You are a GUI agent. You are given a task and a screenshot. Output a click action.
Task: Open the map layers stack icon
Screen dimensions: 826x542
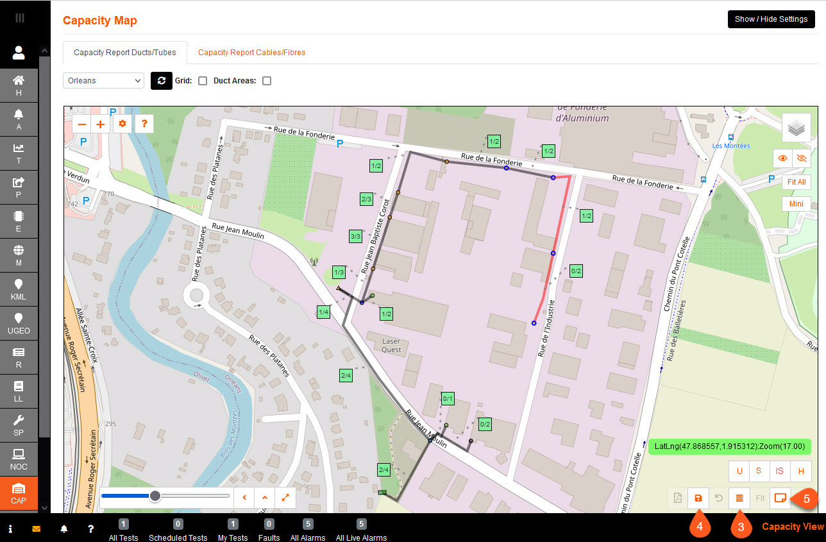[x=796, y=128]
